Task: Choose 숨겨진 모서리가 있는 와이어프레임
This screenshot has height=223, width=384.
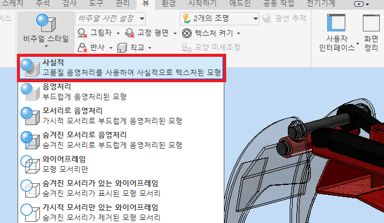Action: click(121, 189)
